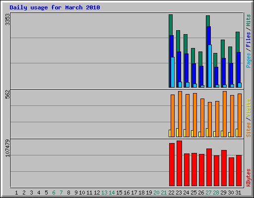Click the yellow 'Visits' legend label
The image size is (254, 198).
248,107
